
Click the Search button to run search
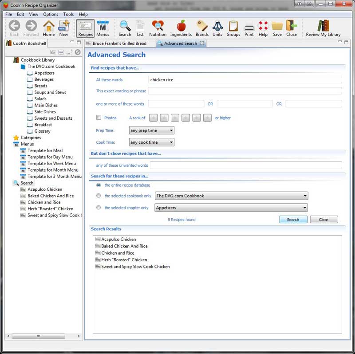click(x=293, y=219)
